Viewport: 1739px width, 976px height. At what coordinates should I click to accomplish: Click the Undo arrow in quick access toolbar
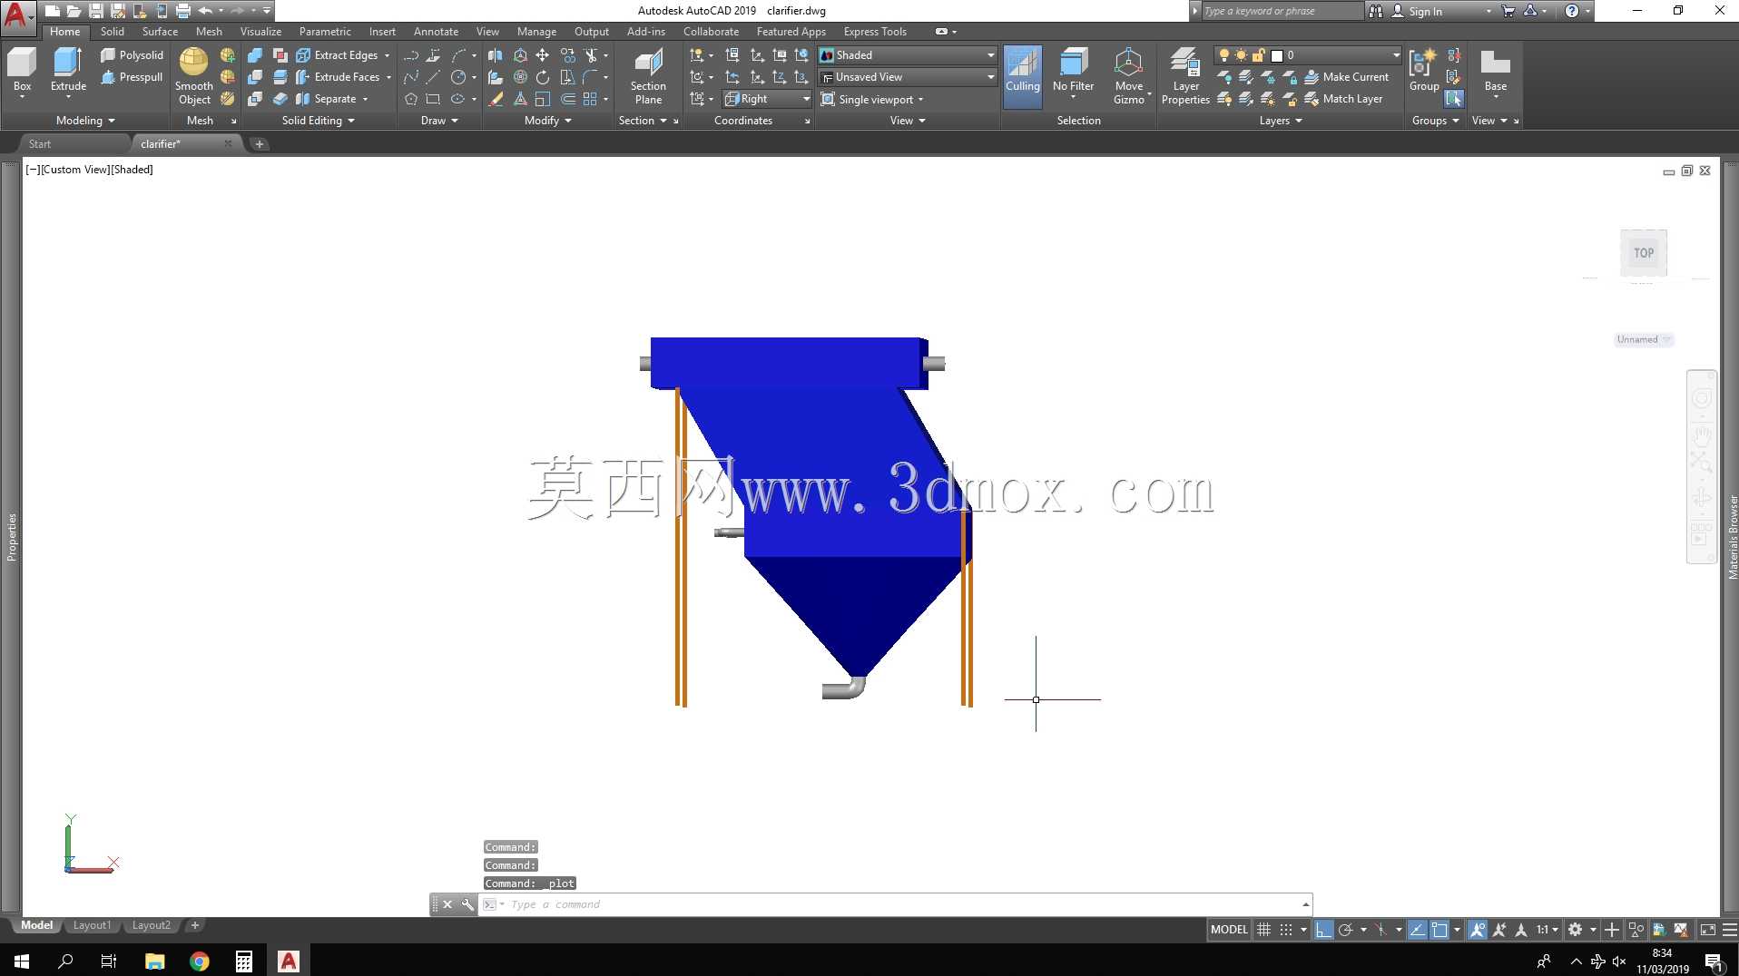tap(206, 11)
